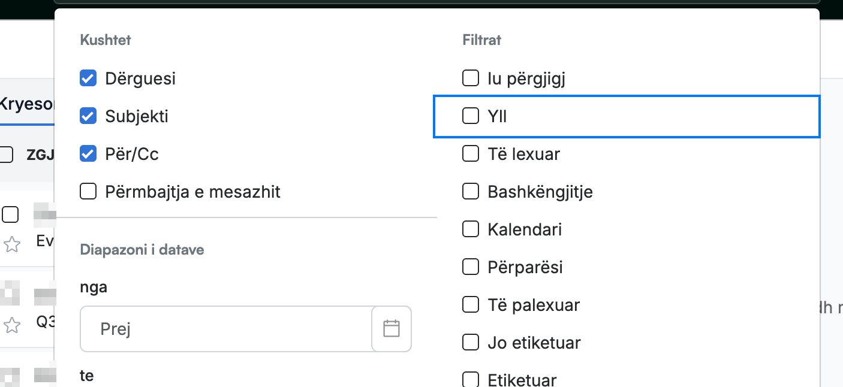
Task: Select the Jo etiketuar filter
Action: pyautogui.click(x=471, y=343)
